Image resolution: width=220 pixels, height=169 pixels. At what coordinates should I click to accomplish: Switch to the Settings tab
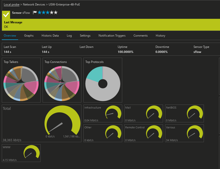[85, 36]
